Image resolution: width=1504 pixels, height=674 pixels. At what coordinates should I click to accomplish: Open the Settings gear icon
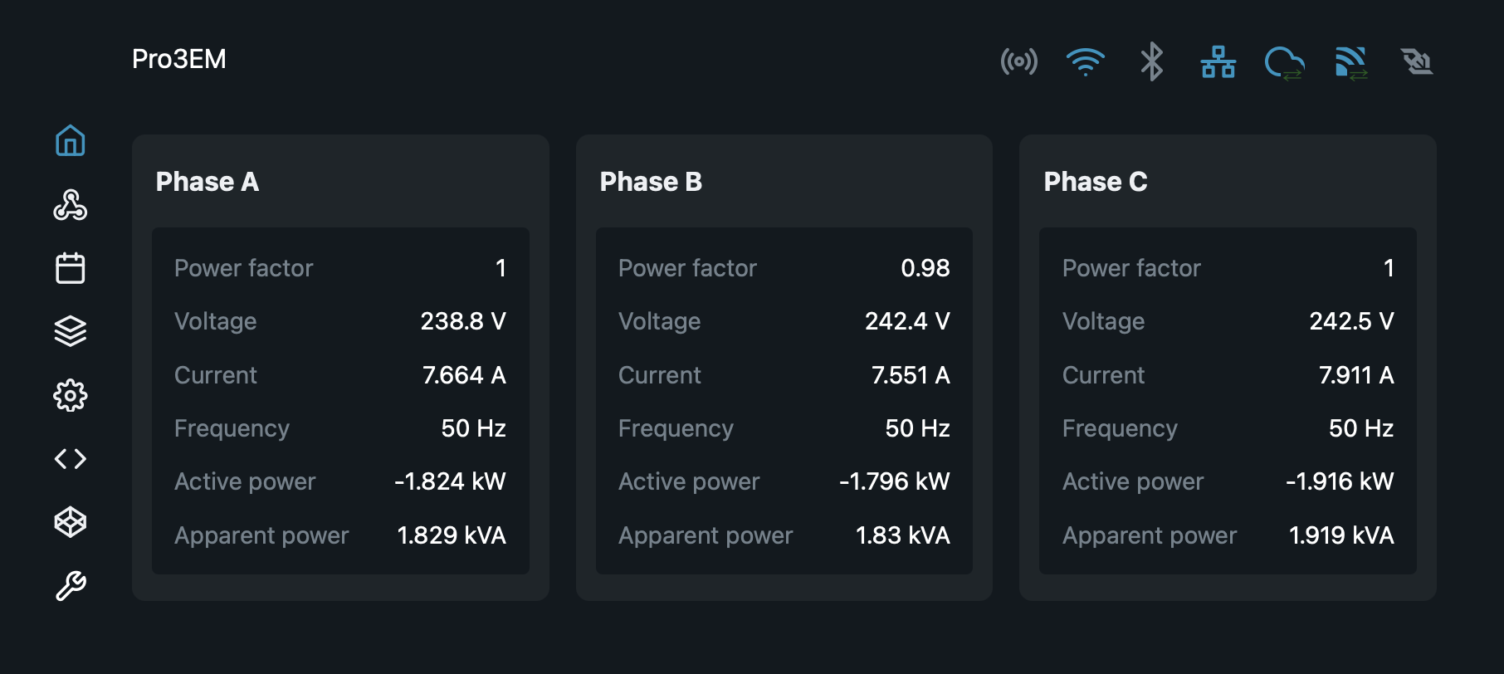(71, 395)
